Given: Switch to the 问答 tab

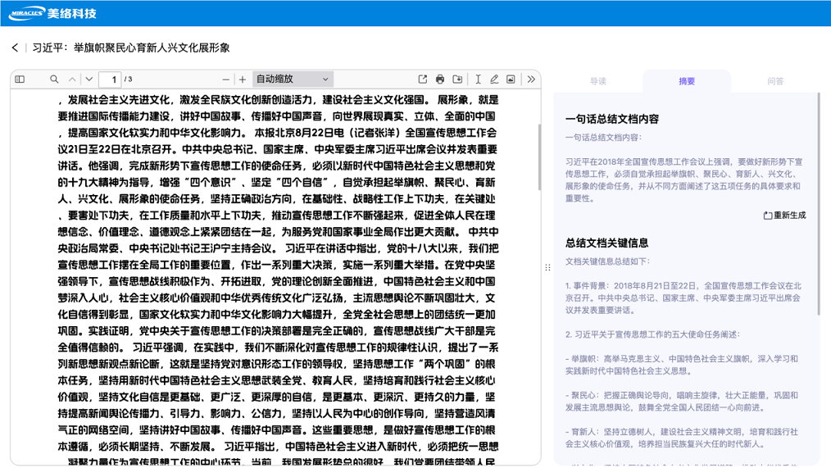Looking at the screenshot, I should point(775,81).
